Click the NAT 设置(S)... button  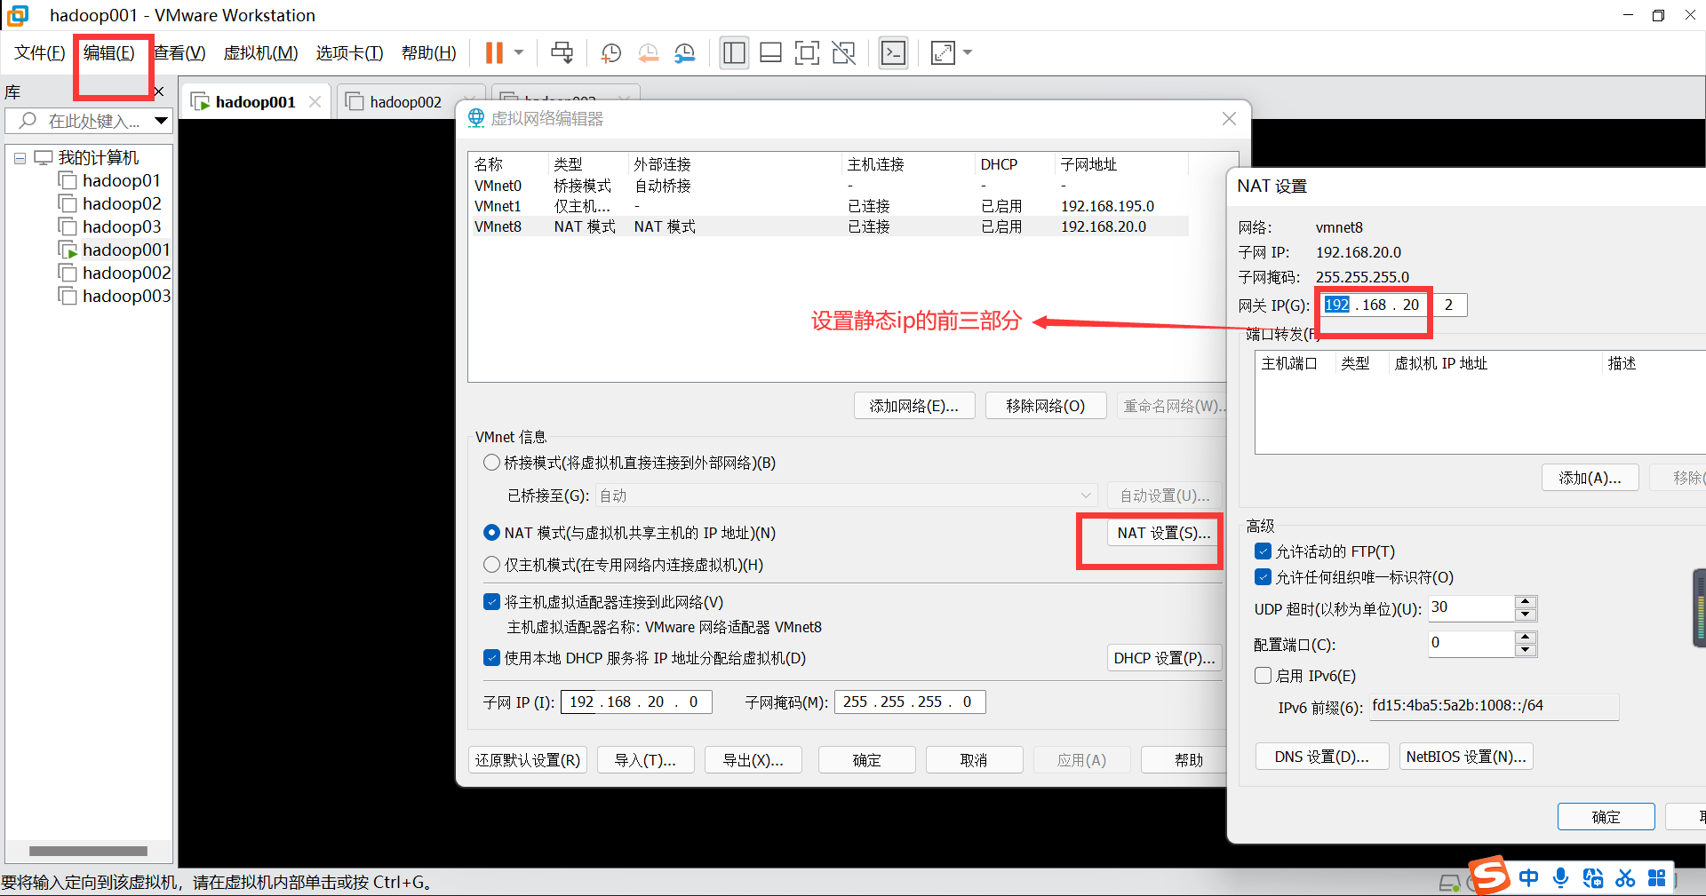tap(1163, 533)
